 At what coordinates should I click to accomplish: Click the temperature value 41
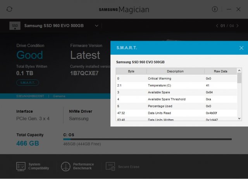coord(208,85)
